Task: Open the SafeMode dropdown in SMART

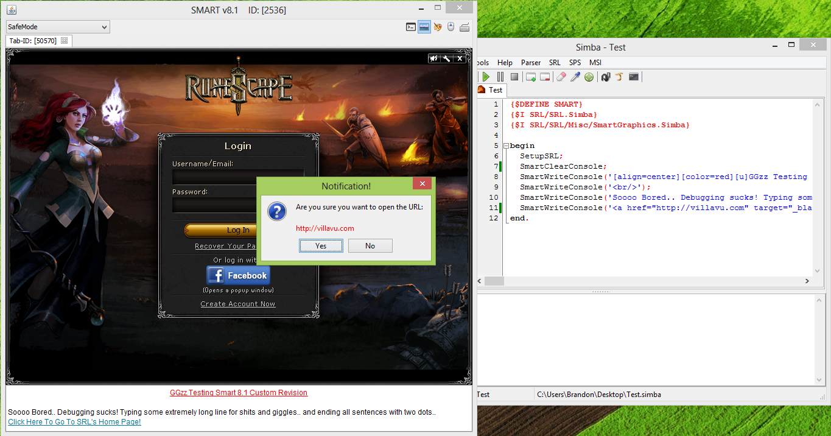Action: [58, 27]
